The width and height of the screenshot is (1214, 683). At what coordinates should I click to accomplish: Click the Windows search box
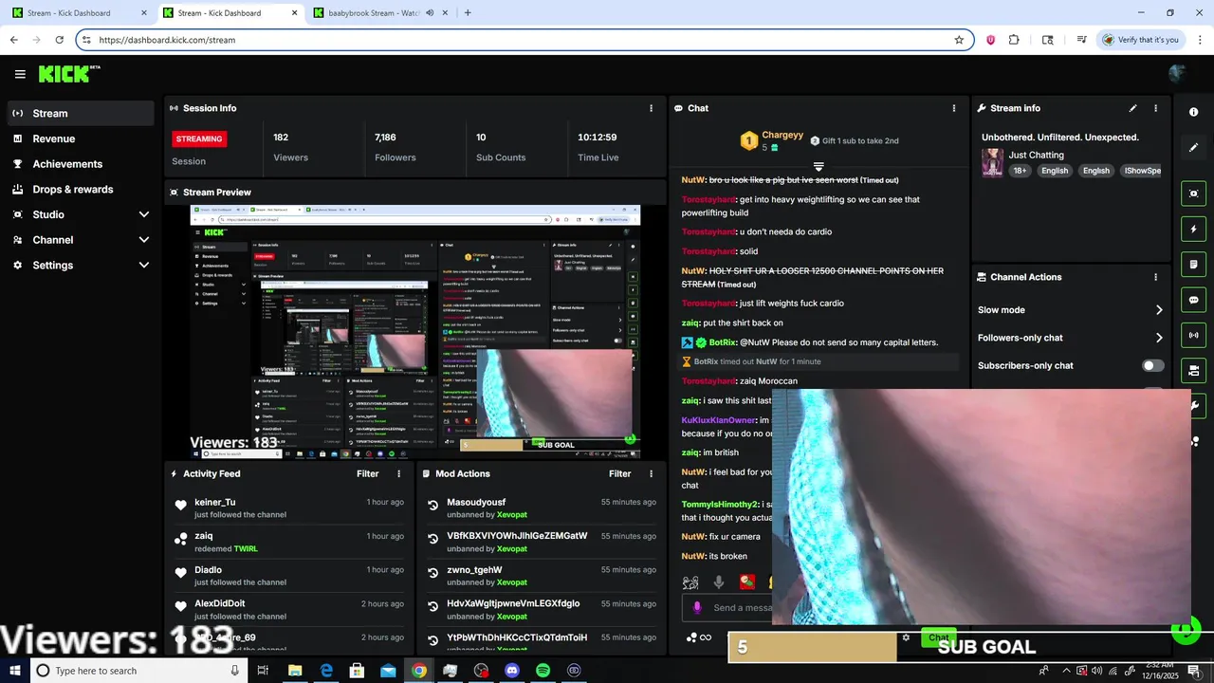point(138,671)
